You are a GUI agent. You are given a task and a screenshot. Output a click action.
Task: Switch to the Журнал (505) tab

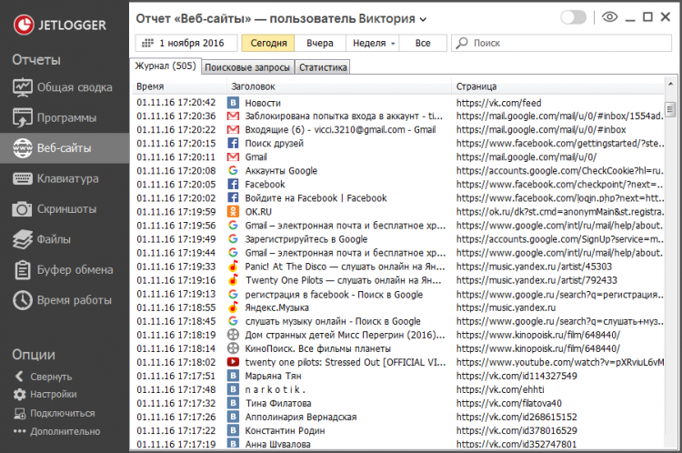[x=165, y=65]
